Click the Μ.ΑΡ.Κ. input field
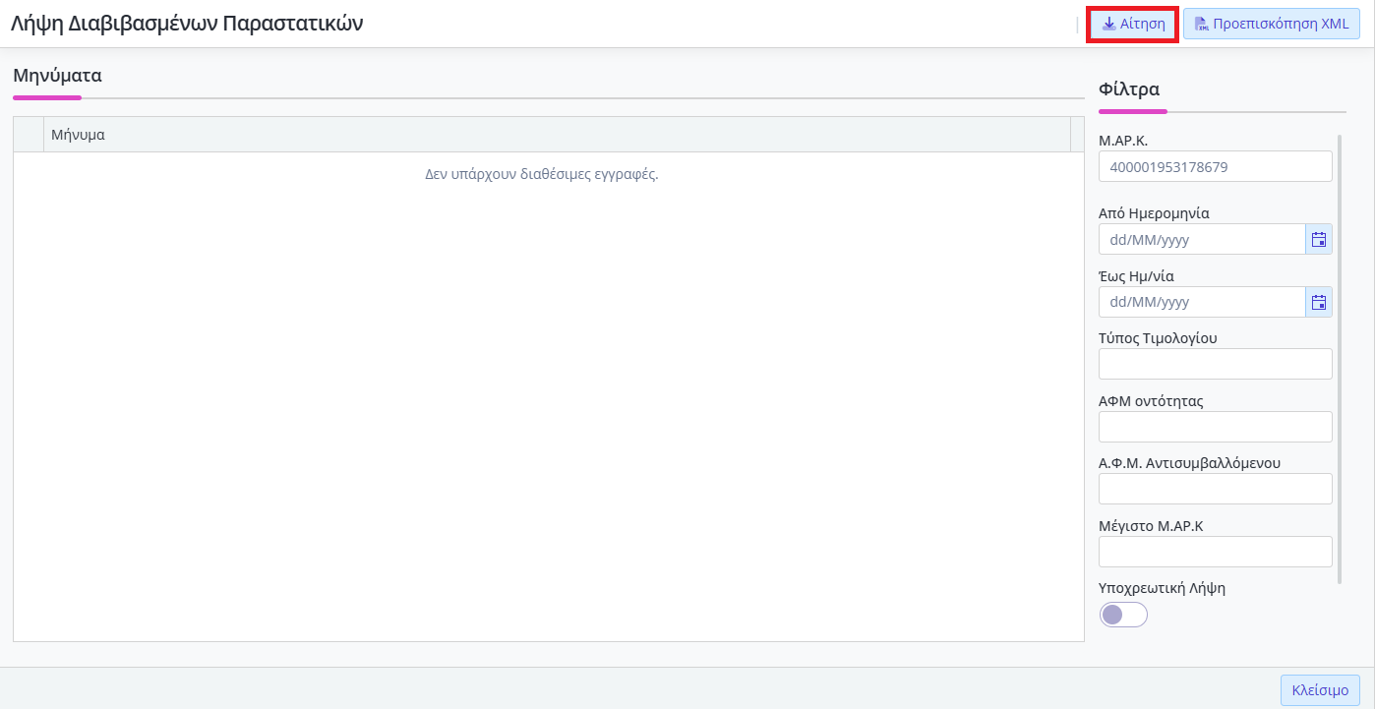The width and height of the screenshot is (1375, 709). point(1215,167)
